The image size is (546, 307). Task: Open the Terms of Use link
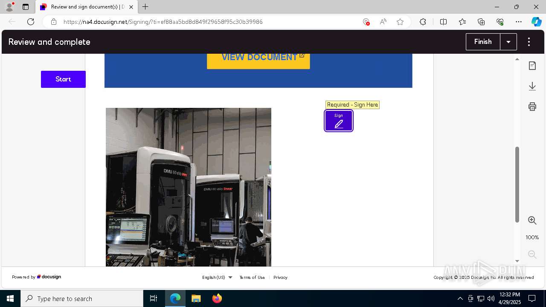(252, 277)
